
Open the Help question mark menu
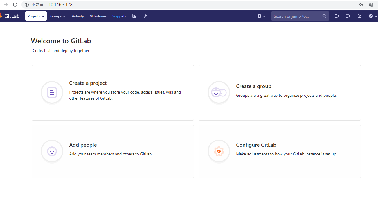point(372,16)
